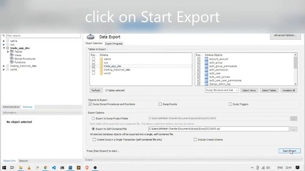The image size is (305, 171).
Task: Tick the sakila schema export checkbox
Action: pyautogui.click(x=93, y=59)
